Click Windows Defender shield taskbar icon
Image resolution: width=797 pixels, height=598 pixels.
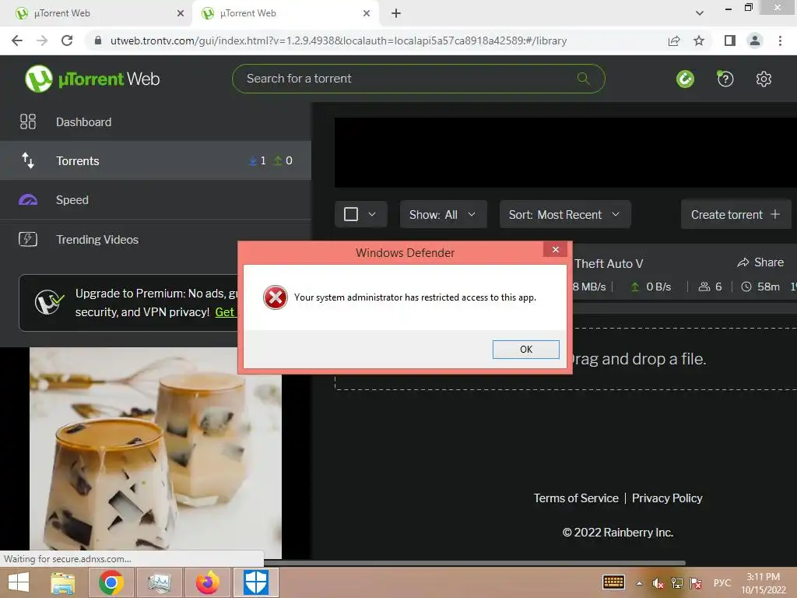[256, 582]
